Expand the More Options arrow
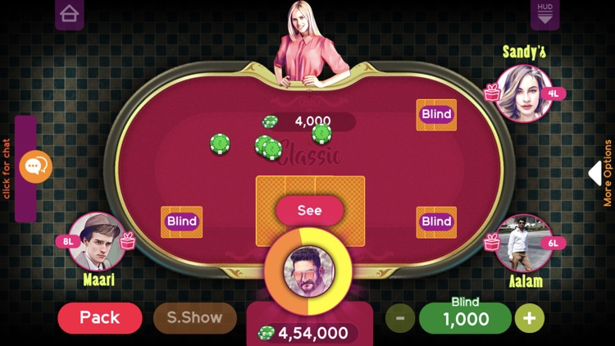Viewport: 615px width, 346px height. 595,173
